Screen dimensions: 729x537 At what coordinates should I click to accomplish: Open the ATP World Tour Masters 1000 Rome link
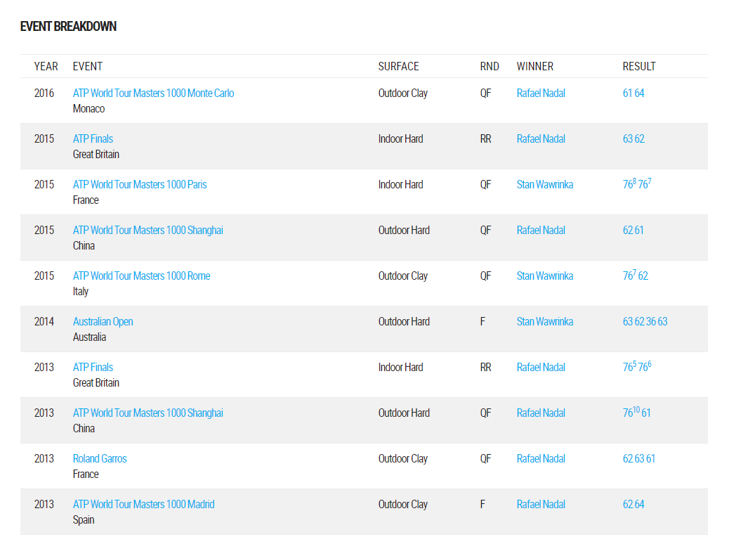[141, 276]
